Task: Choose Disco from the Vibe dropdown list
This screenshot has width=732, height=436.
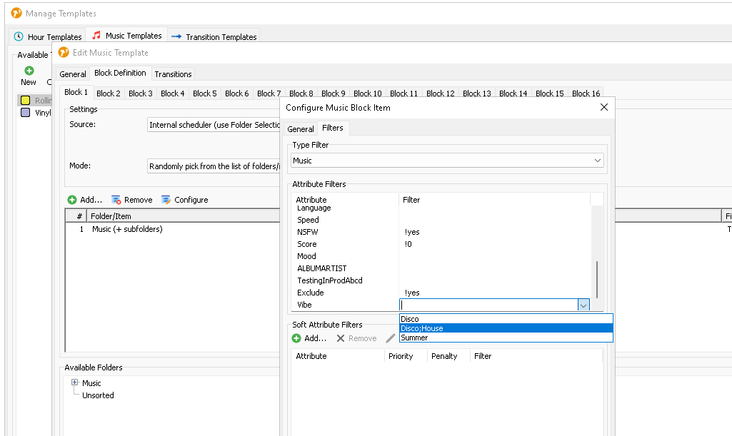Action: pyautogui.click(x=506, y=319)
